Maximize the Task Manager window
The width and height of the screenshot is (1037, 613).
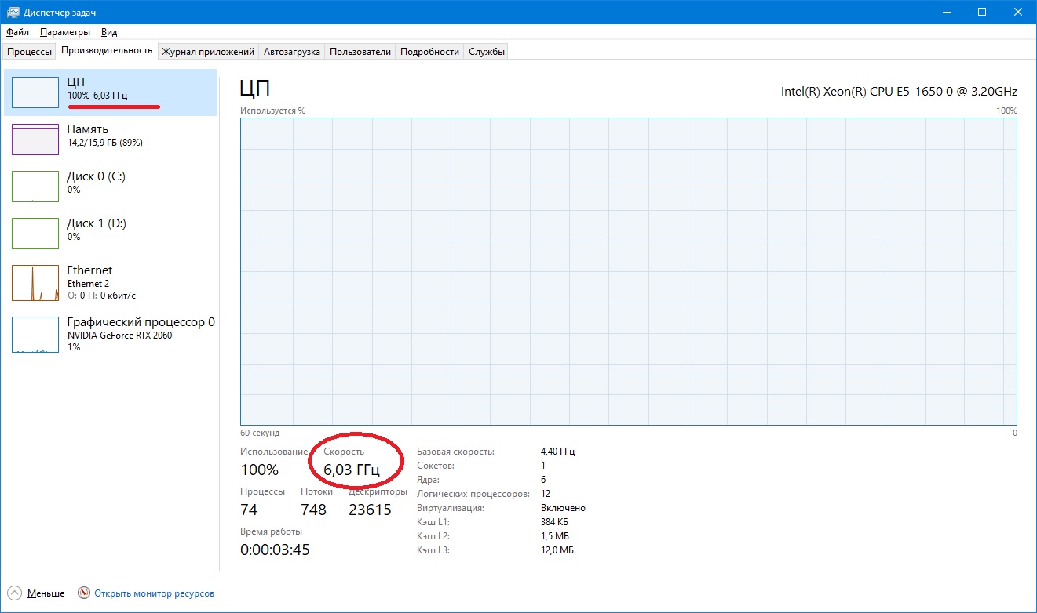tap(982, 12)
